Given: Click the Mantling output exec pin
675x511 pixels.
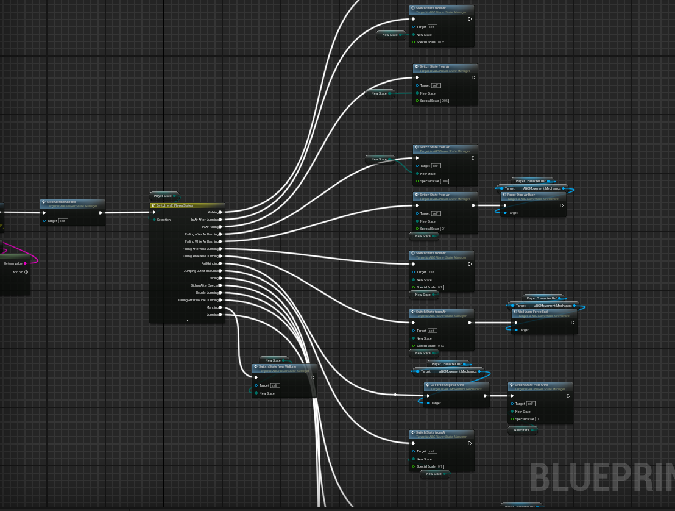Looking at the screenshot, I should coord(221,307).
